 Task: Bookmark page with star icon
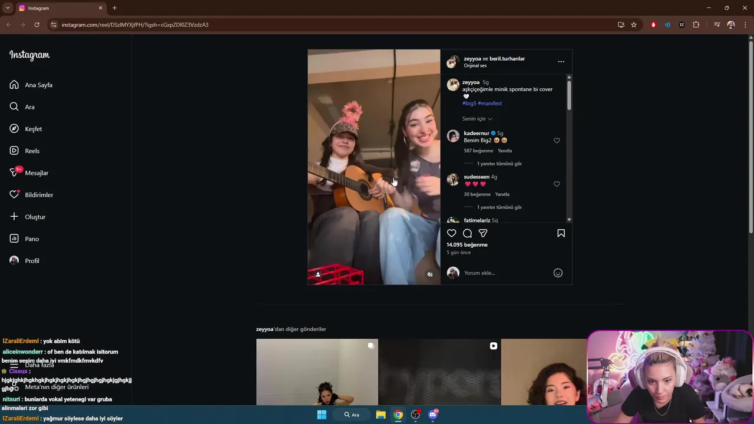[x=634, y=25]
